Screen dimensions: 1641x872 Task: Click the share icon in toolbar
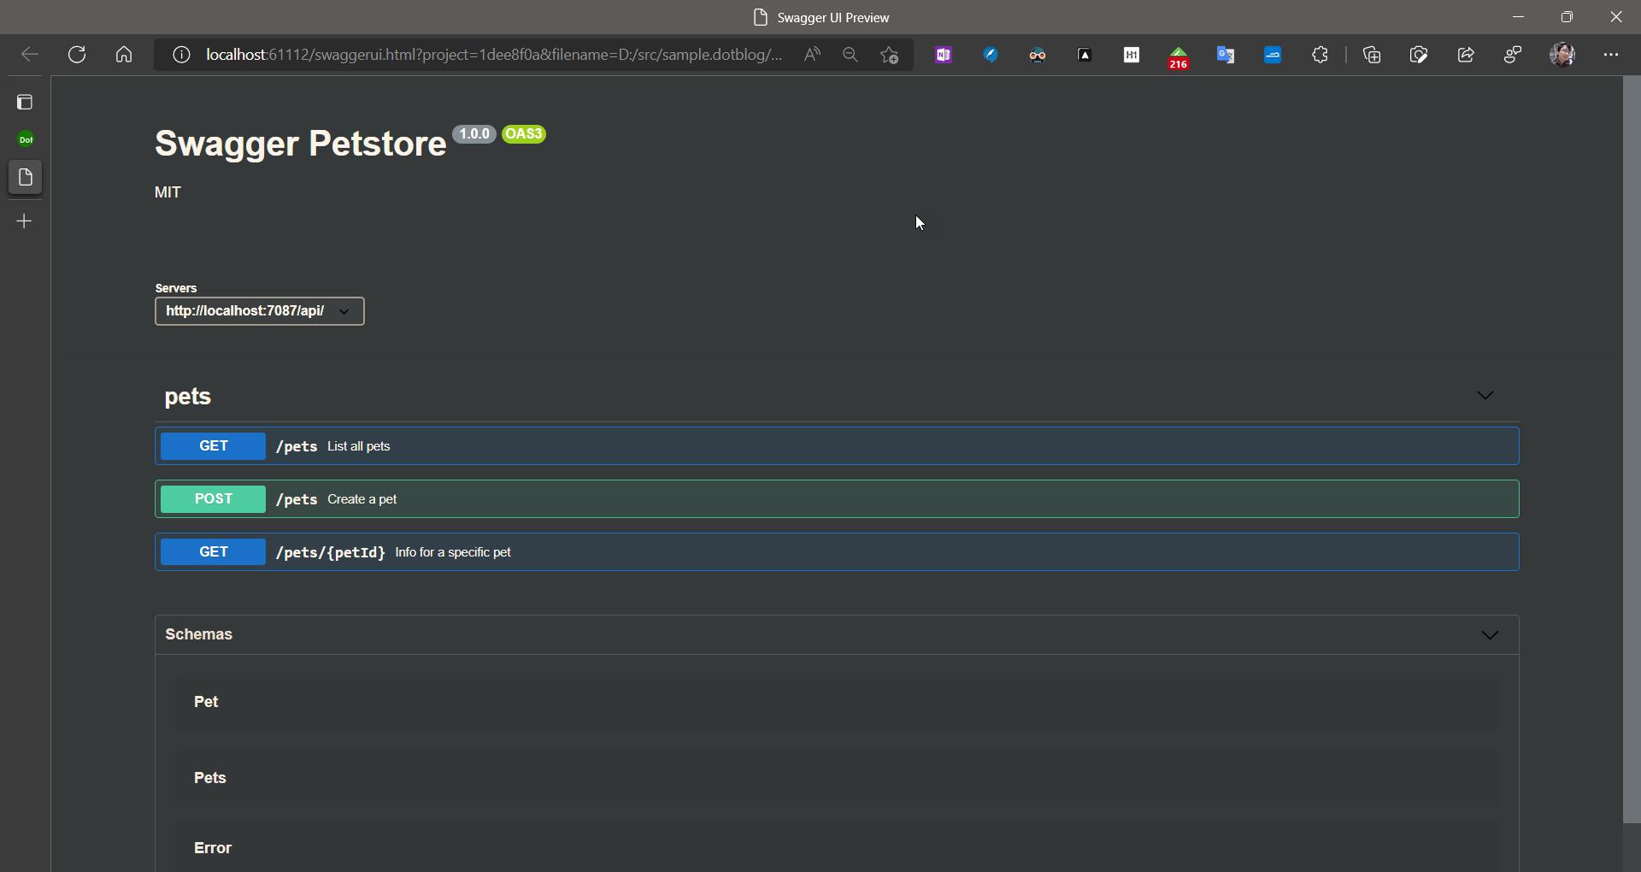point(1466,55)
